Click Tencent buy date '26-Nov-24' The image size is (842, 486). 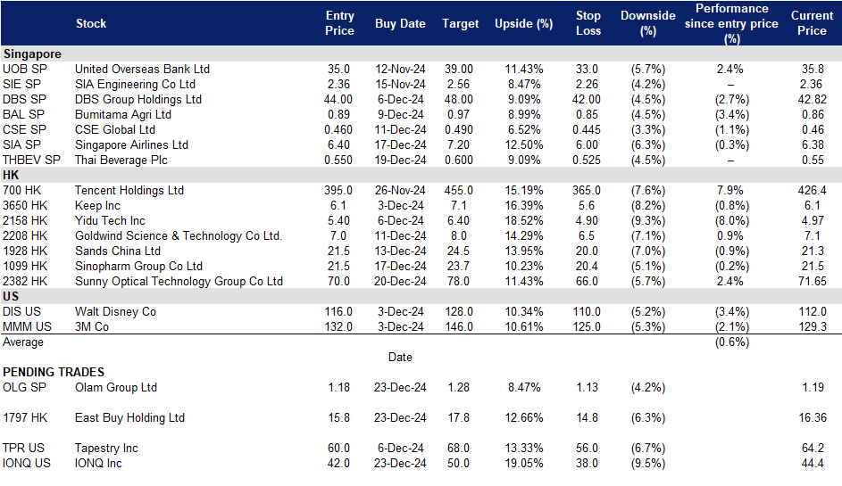400,191
